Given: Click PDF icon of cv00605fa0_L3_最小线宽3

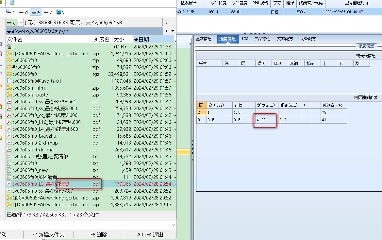Looking at the screenshot, I should [9, 184].
